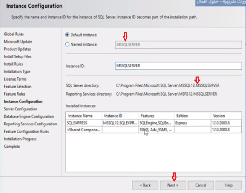The image size is (246, 193).
Task: Select Microsoft Update step
Action: 18,41
